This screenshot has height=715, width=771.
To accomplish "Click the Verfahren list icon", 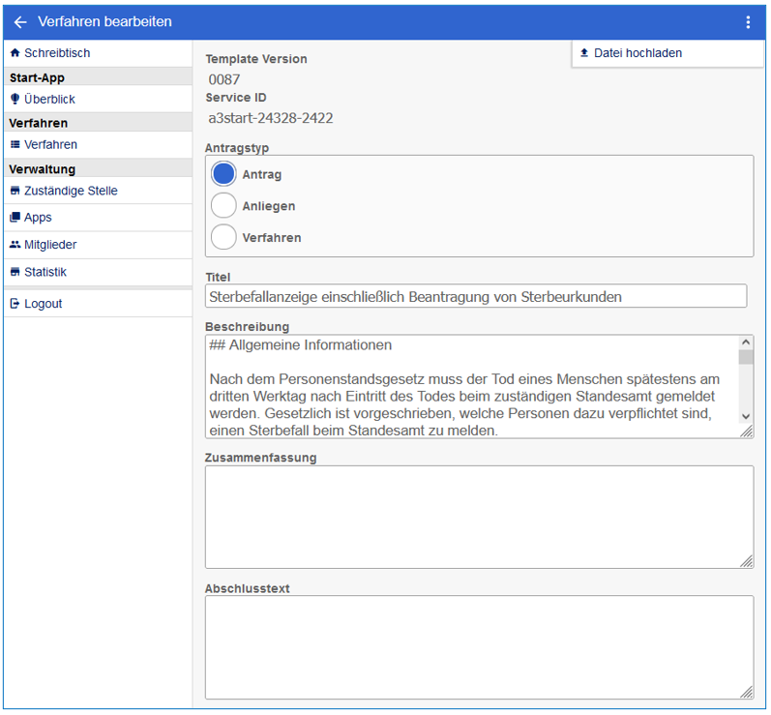I will point(15,144).
